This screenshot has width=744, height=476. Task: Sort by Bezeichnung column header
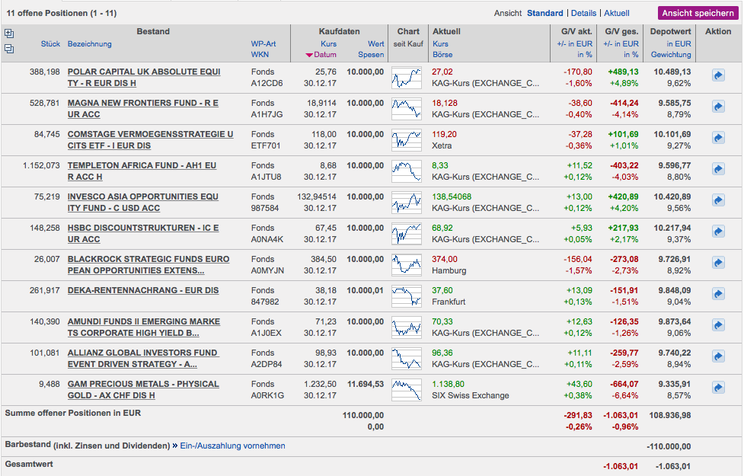click(x=89, y=44)
